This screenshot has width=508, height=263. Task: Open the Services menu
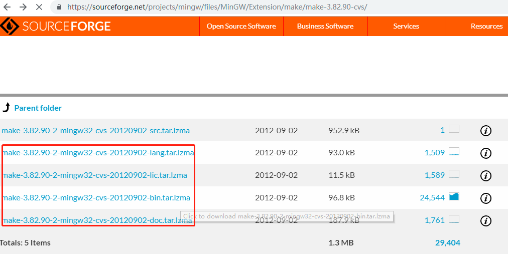pos(406,26)
